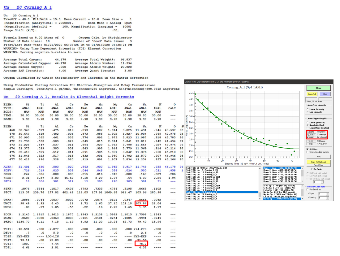Enable the Plot Error Bars checkbox

pyautogui.click(x=308, y=189)
